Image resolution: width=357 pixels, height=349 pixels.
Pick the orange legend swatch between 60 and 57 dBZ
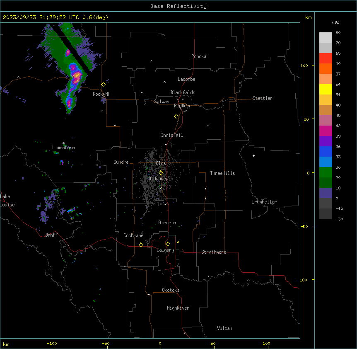tap(326, 68)
